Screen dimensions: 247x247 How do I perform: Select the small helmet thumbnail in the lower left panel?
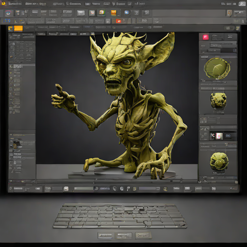click(x=17, y=144)
